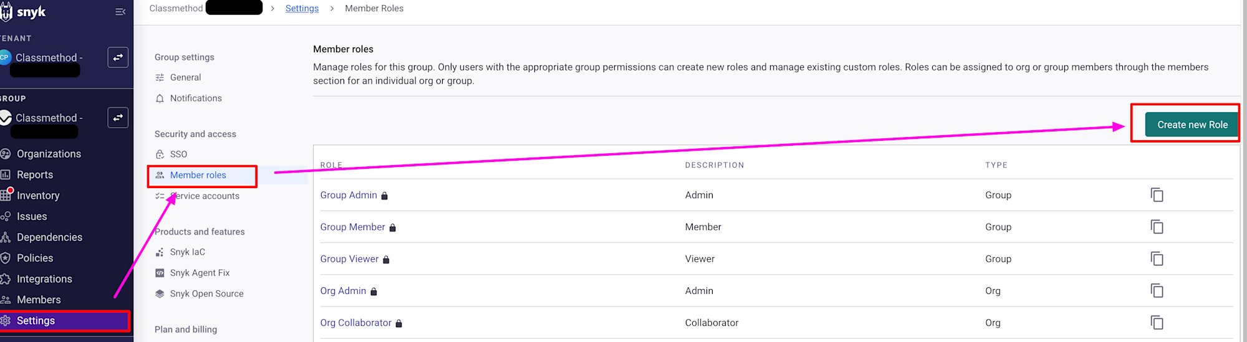Collapse the sidebar navigation menu

point(120,12)
